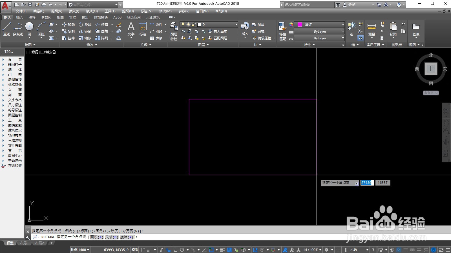This screenshot has height=253, width=451.
Task: Click the Save icon in quick access toolbar
Action: pos(30,5)
